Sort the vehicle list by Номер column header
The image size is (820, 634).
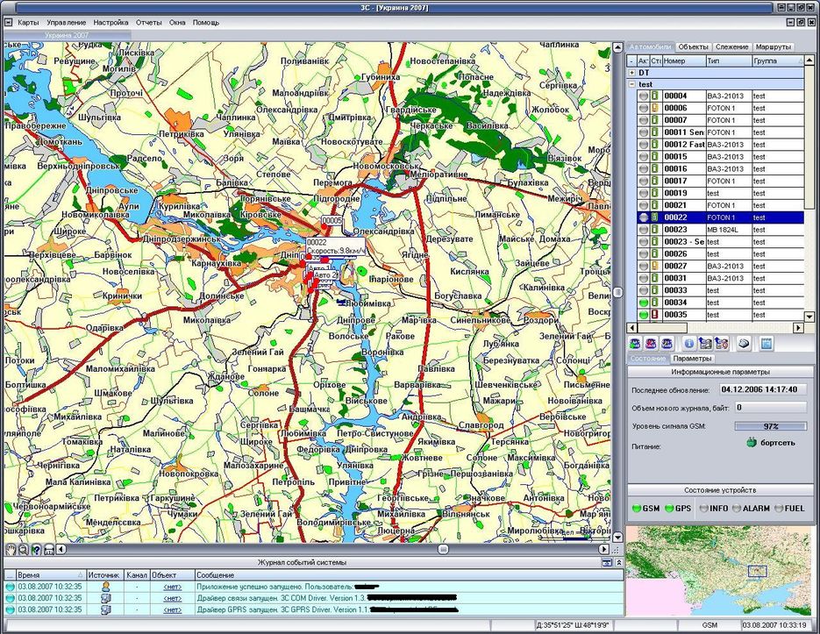(x=683, y=61)
